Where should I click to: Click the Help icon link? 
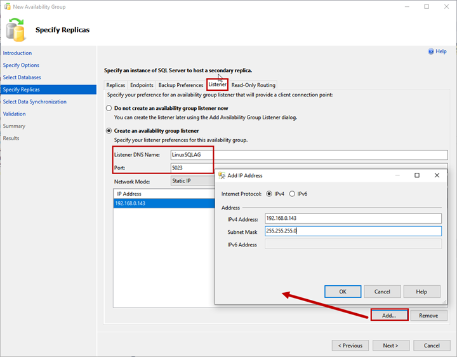[x=437, y=51]
